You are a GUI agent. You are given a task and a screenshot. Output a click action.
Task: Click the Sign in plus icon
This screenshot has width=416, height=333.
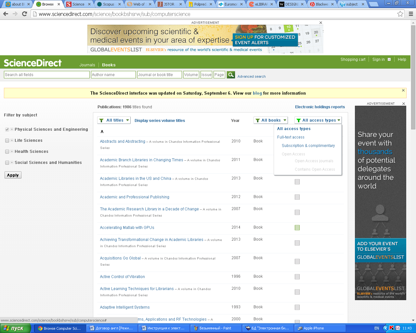click(x=389, y=60)
